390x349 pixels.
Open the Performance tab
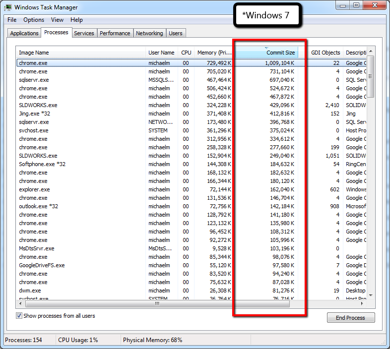tap(115, 33)
